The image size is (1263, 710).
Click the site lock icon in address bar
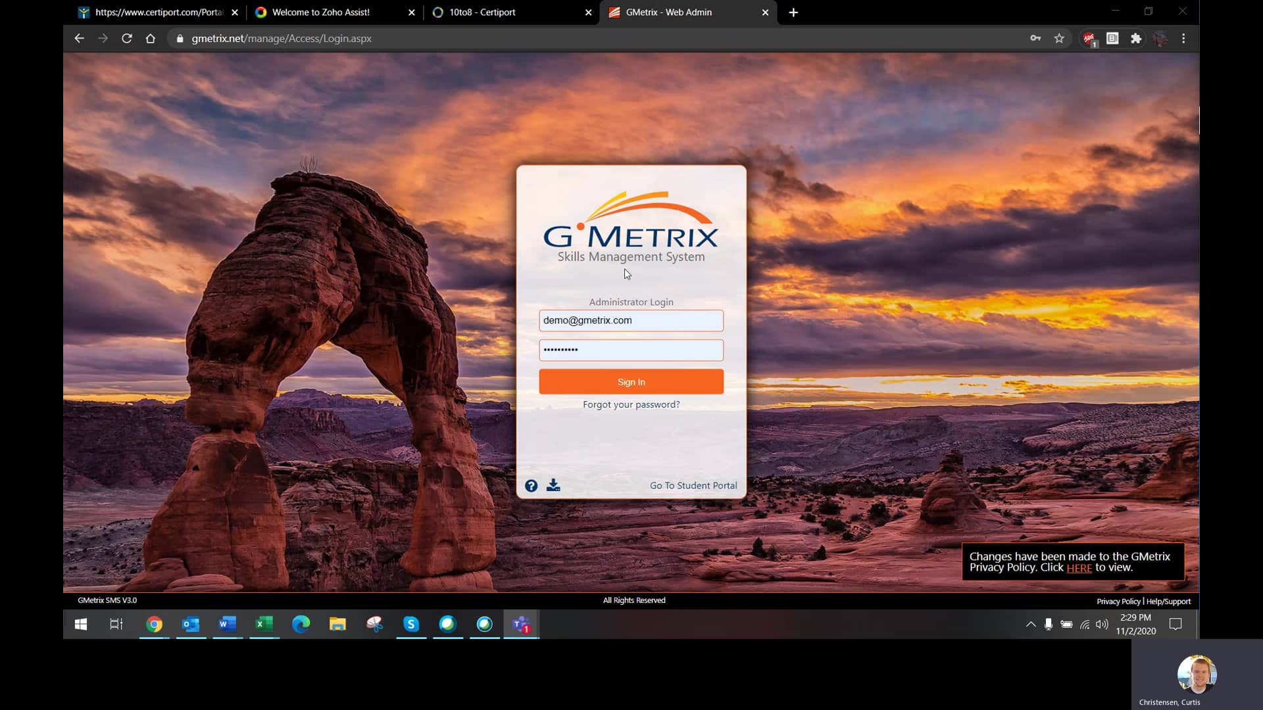[180, 39]
